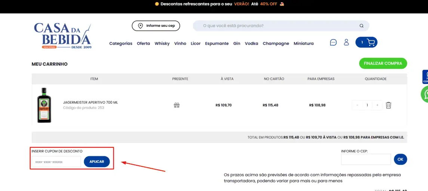The width and height of the screenshot is (428, 191).
Task: Click the search magnifier icon
Action: click(x=361, y=26)
